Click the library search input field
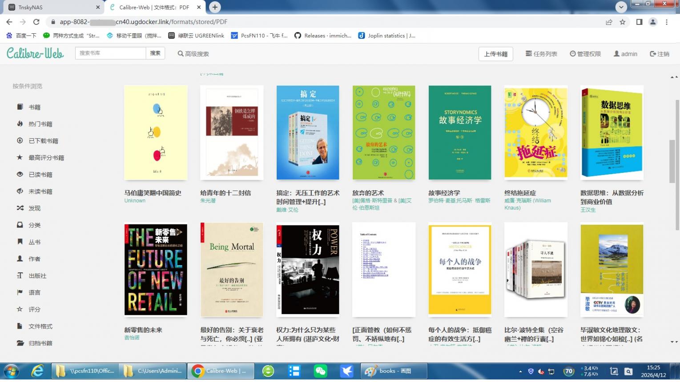The width and height of the screenshot is (680, 382). point(110,53)
